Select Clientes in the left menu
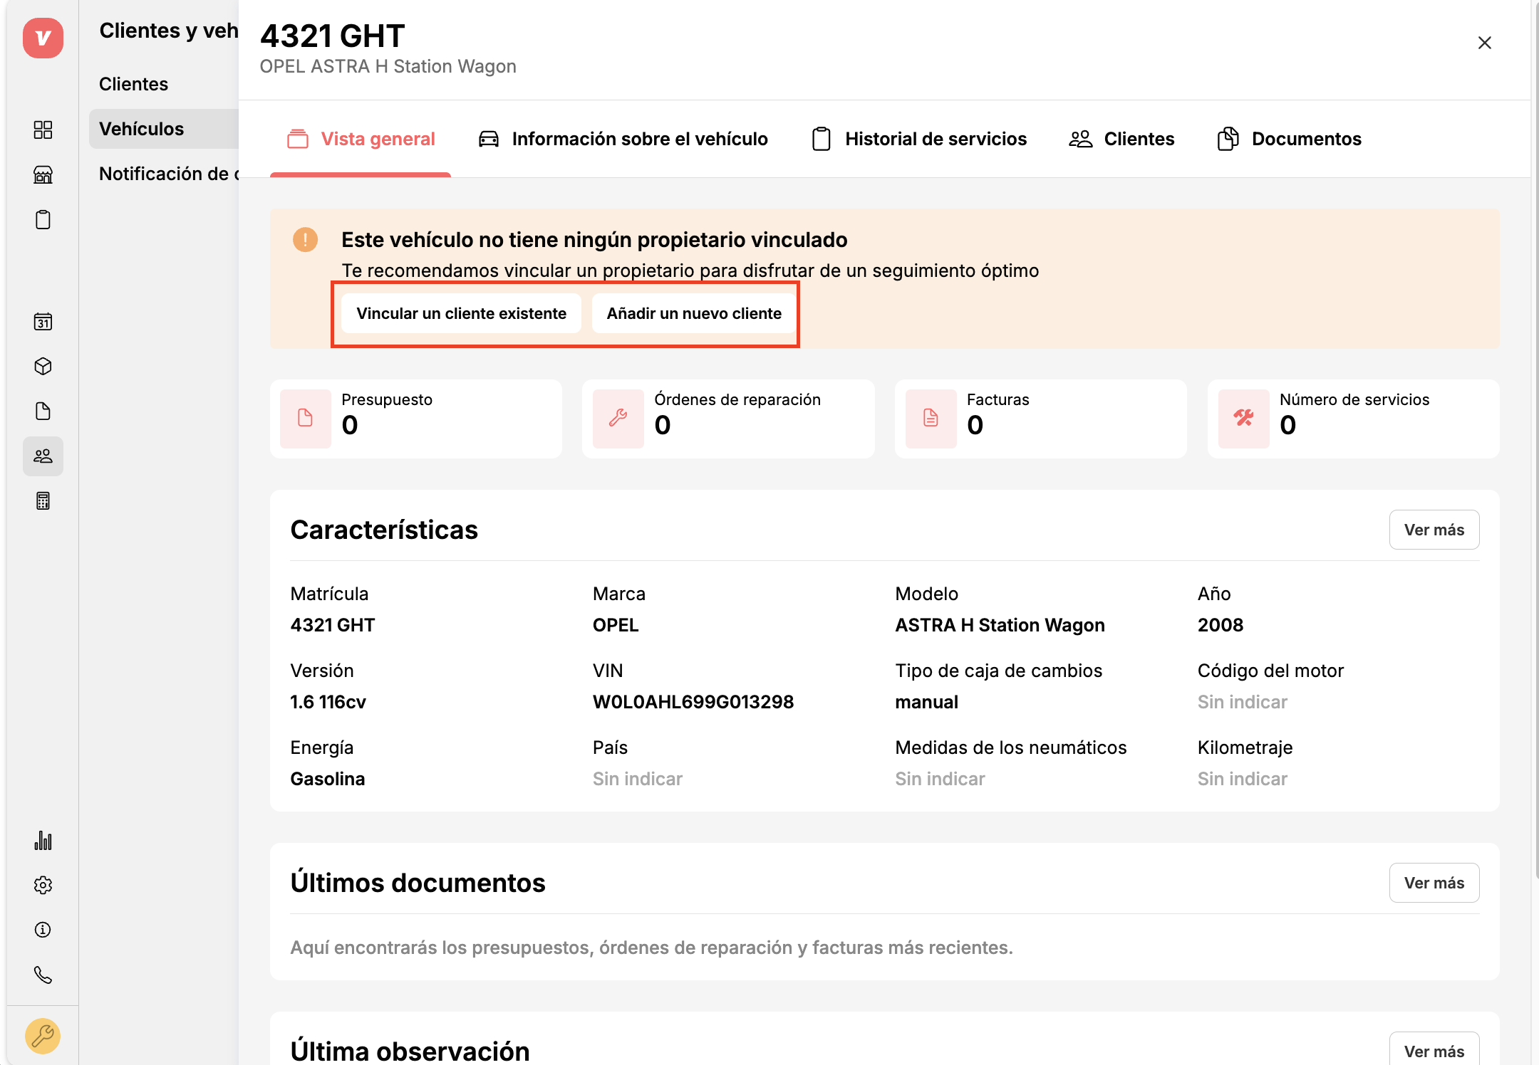This screenshot has height=1065, width=1539. tap(134, 84)
